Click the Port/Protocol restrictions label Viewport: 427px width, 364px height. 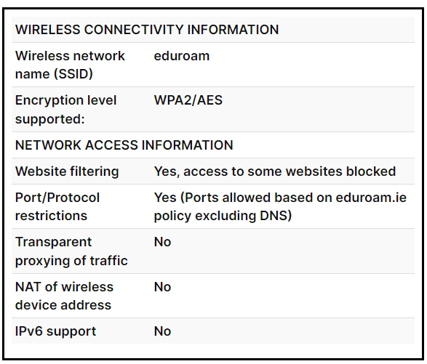click(x=57, y=207)
